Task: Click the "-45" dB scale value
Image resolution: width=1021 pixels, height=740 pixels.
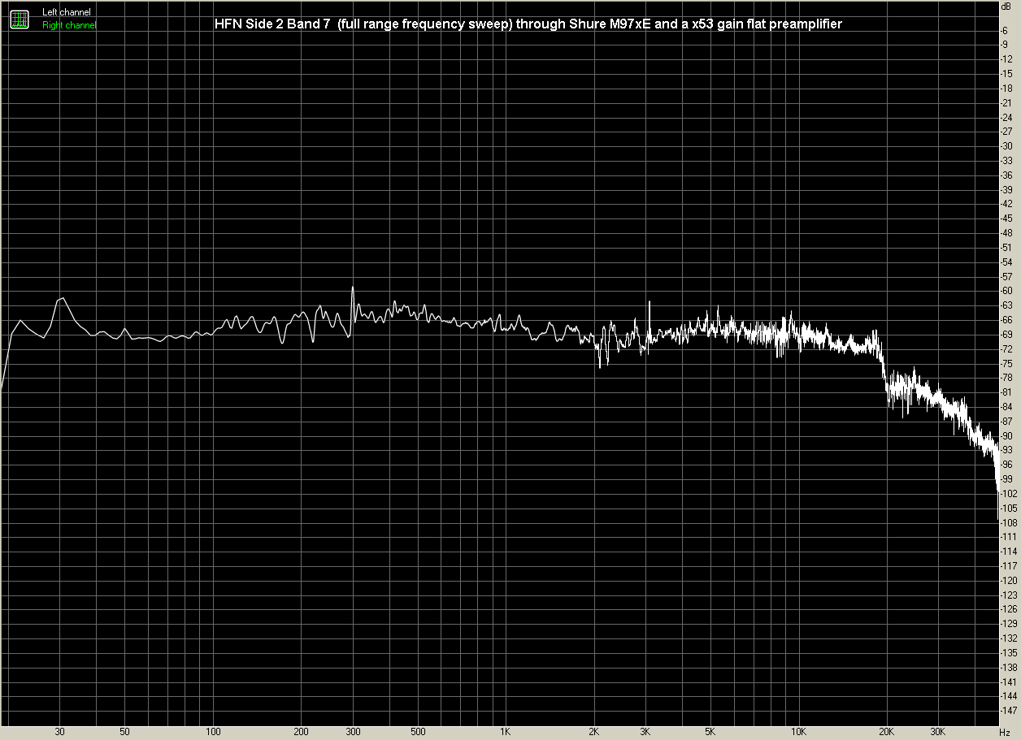Action: coord(1008,219)
